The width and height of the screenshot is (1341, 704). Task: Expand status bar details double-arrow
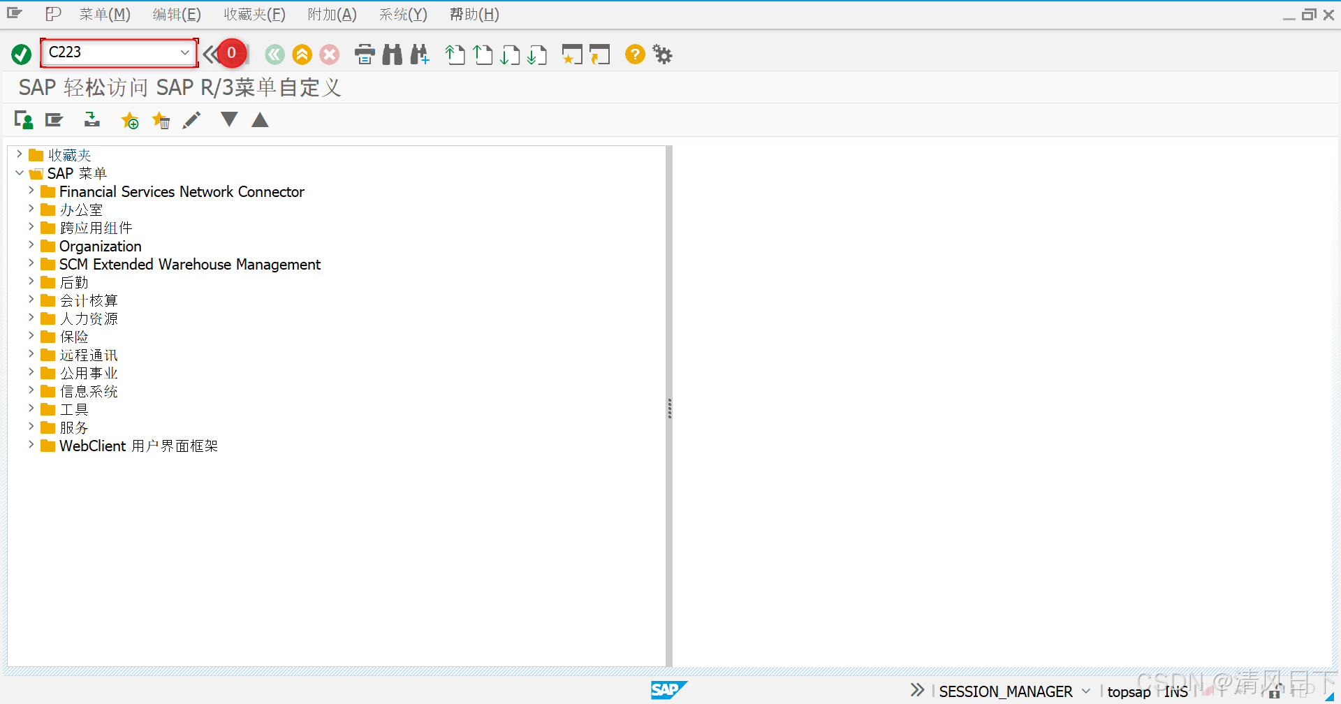pos(917,690)
